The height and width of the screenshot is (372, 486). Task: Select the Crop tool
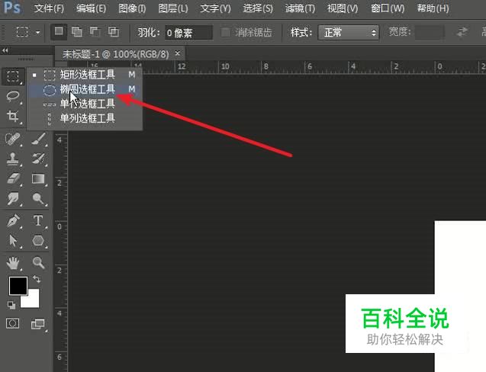[13, 116]
